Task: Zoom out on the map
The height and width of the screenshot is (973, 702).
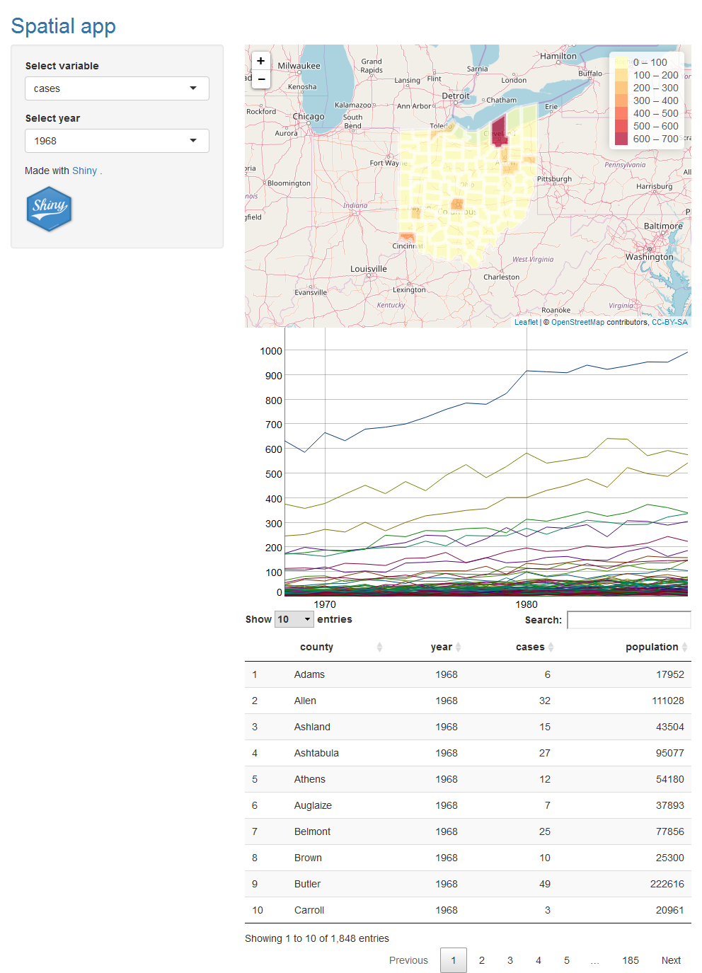Action: click(260, 79)
